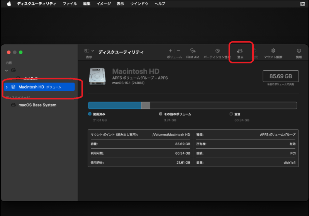Open the ウインドウ menu
Viewport: 309px width, 216px height.
tap(139, 3)
